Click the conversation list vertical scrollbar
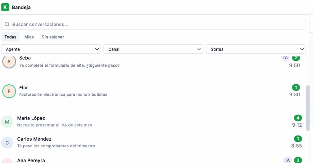 308,108
